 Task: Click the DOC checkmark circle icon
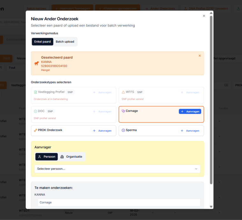pos(35,111)
